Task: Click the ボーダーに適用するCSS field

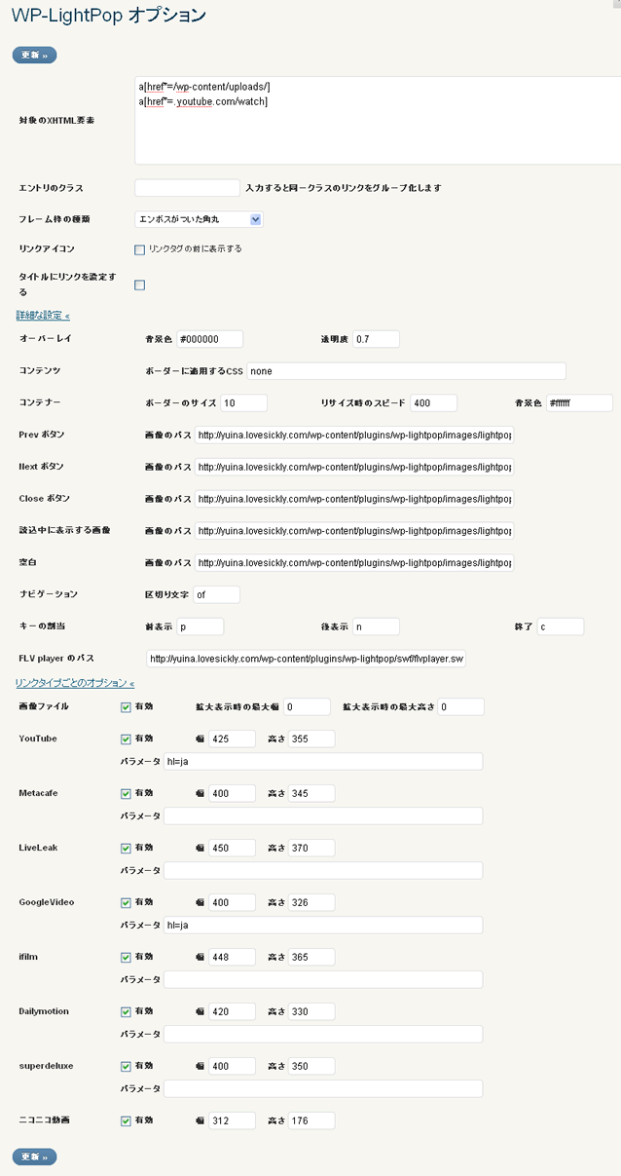Action: point(407,371)
